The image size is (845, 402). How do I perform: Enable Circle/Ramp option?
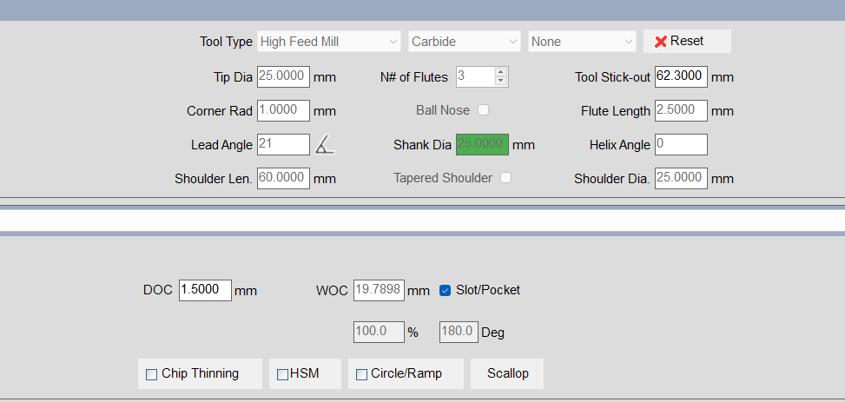point(361,374)
